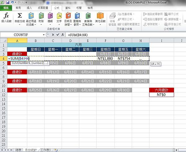Click the 6月15日 date cell

tap(105, 72)
